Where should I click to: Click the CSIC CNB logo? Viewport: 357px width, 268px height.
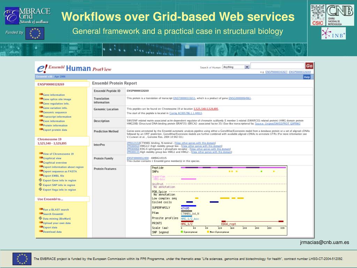(332, 15)
